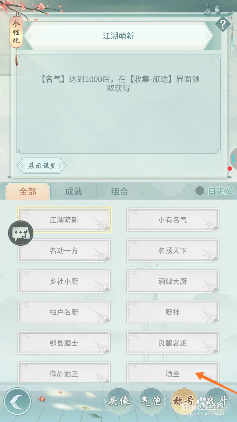Open the 称号 title section
The width and height of the screenshot is (237, 422).
click(184, 401)
